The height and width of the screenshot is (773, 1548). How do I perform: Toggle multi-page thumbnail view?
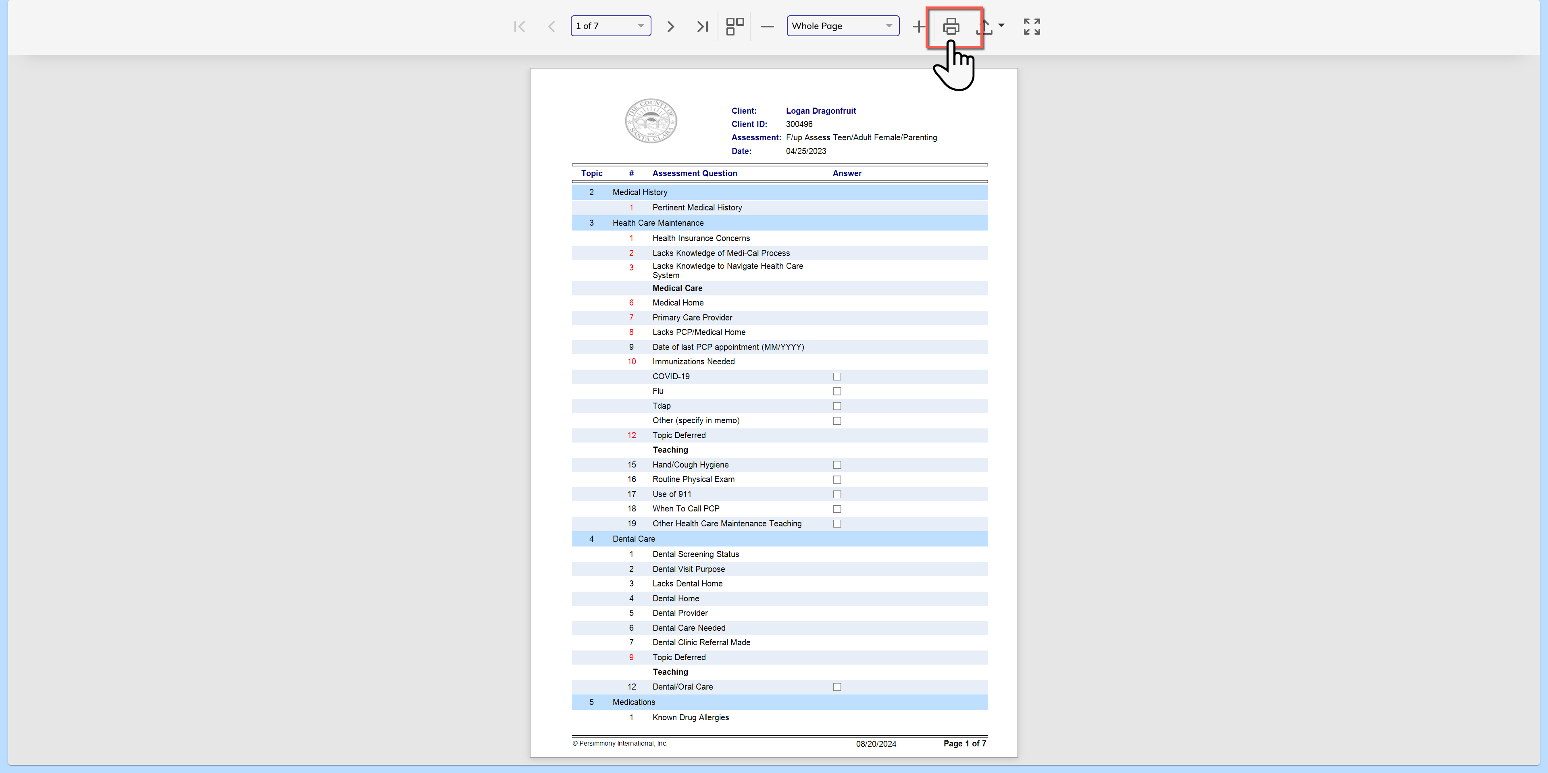click(x=734, y=27)
